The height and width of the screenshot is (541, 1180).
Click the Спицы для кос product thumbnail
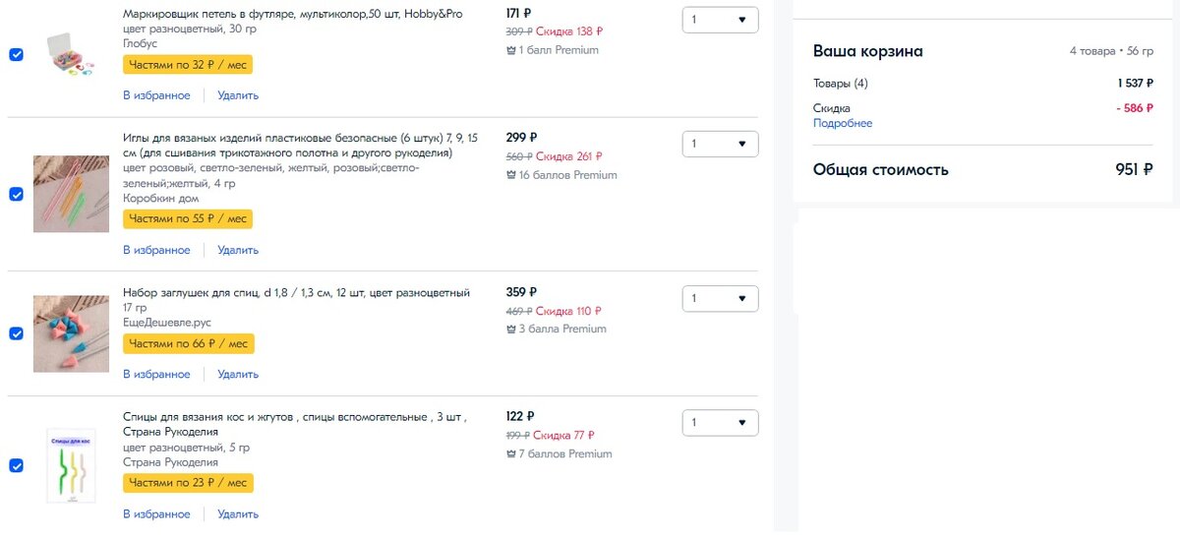click(x=71, y=465)
